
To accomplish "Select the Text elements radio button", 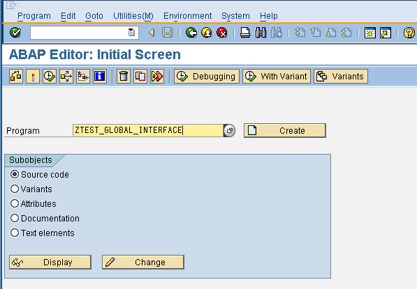I will (15, 233).
